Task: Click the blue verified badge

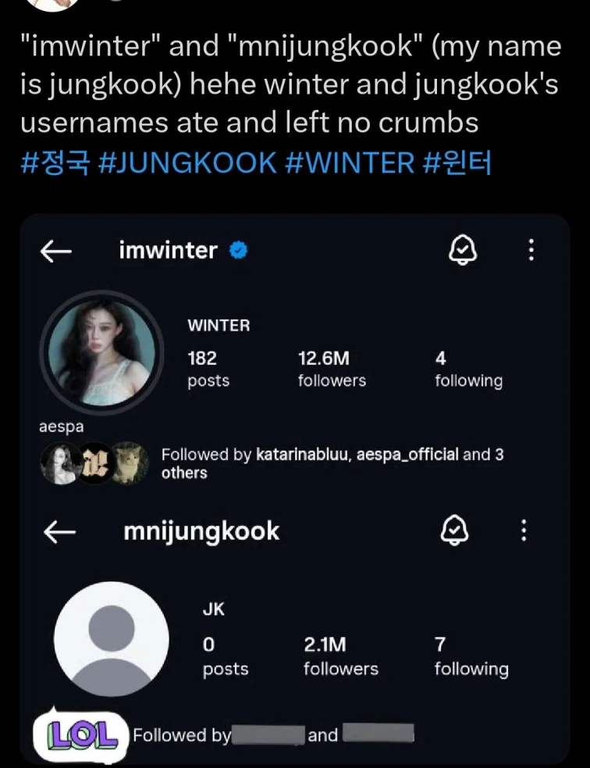Action: [x=239, y=251]
